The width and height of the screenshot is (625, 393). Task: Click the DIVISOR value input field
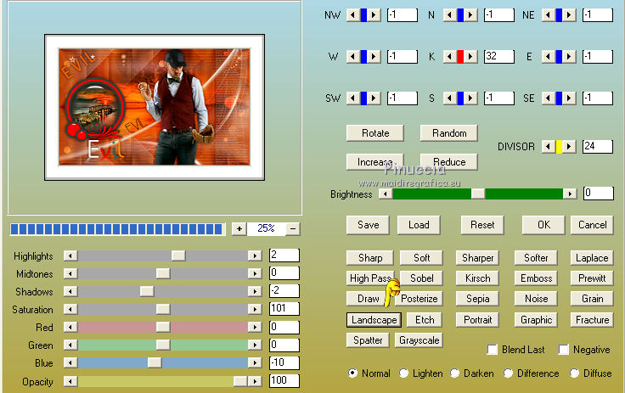(598, 147)
